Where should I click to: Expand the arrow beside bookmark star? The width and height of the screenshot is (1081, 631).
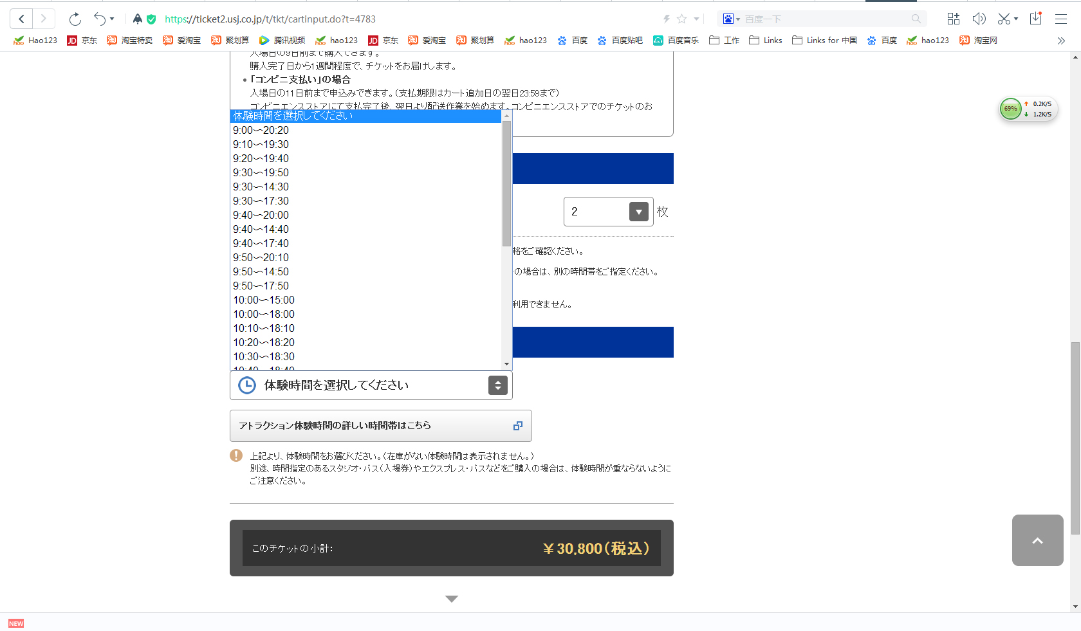[696, 19]
